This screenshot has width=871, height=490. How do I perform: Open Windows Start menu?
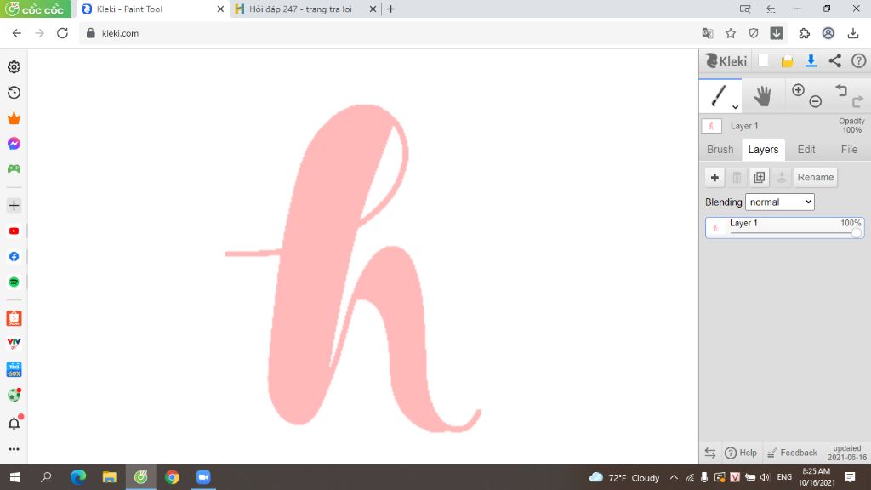coord(15,477)
